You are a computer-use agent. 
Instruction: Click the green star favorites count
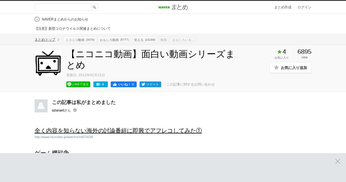pos(282,52)
